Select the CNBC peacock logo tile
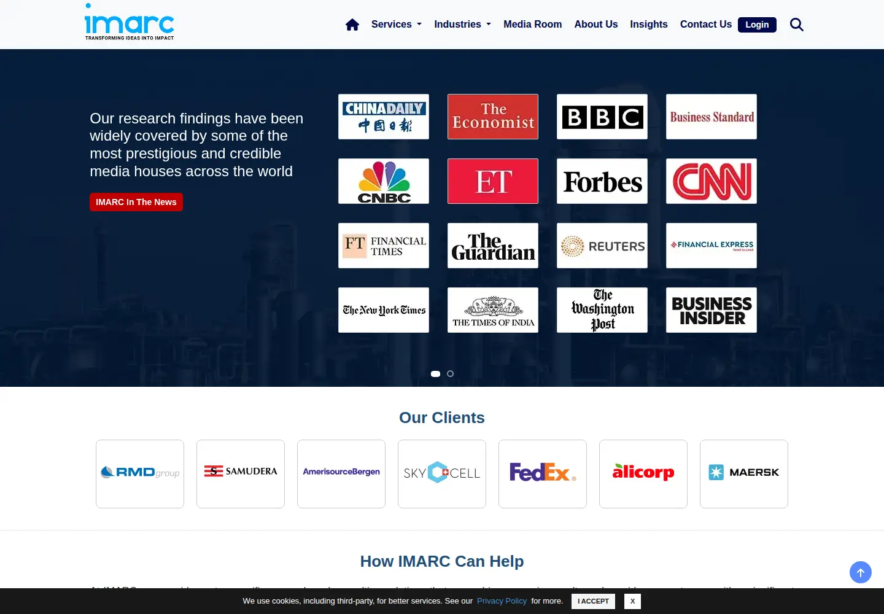884x614 pixels. click(x=384, y=181)
